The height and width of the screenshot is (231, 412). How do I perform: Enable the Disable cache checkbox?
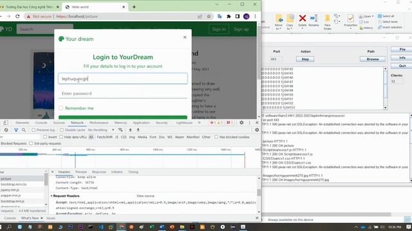[x=62, y=130]
